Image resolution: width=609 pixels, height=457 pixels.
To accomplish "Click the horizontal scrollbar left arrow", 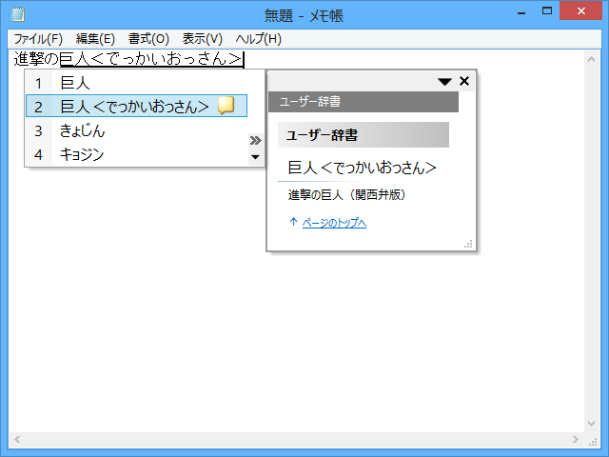I will pyautogui.click(x=17, y=440).
